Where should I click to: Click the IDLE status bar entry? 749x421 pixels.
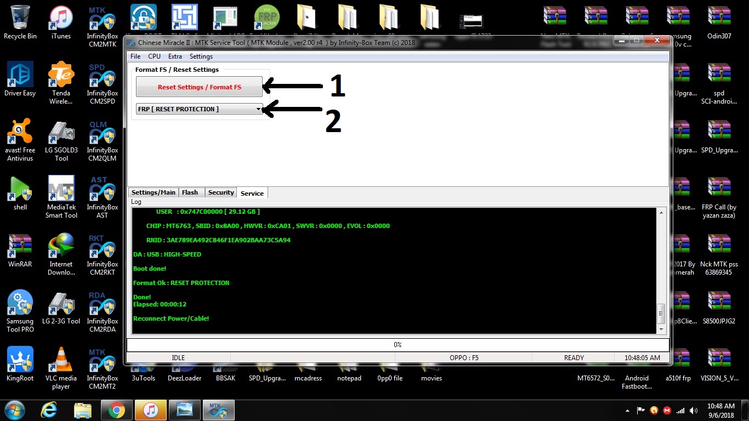(178, 358)
